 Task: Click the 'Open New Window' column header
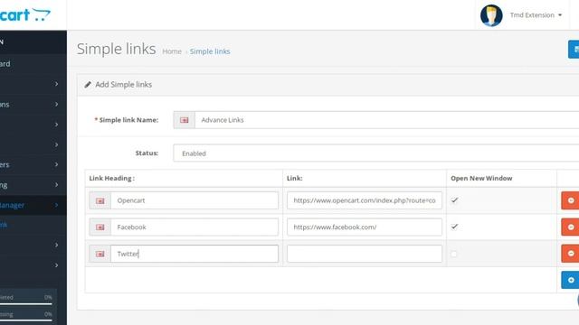481,179
